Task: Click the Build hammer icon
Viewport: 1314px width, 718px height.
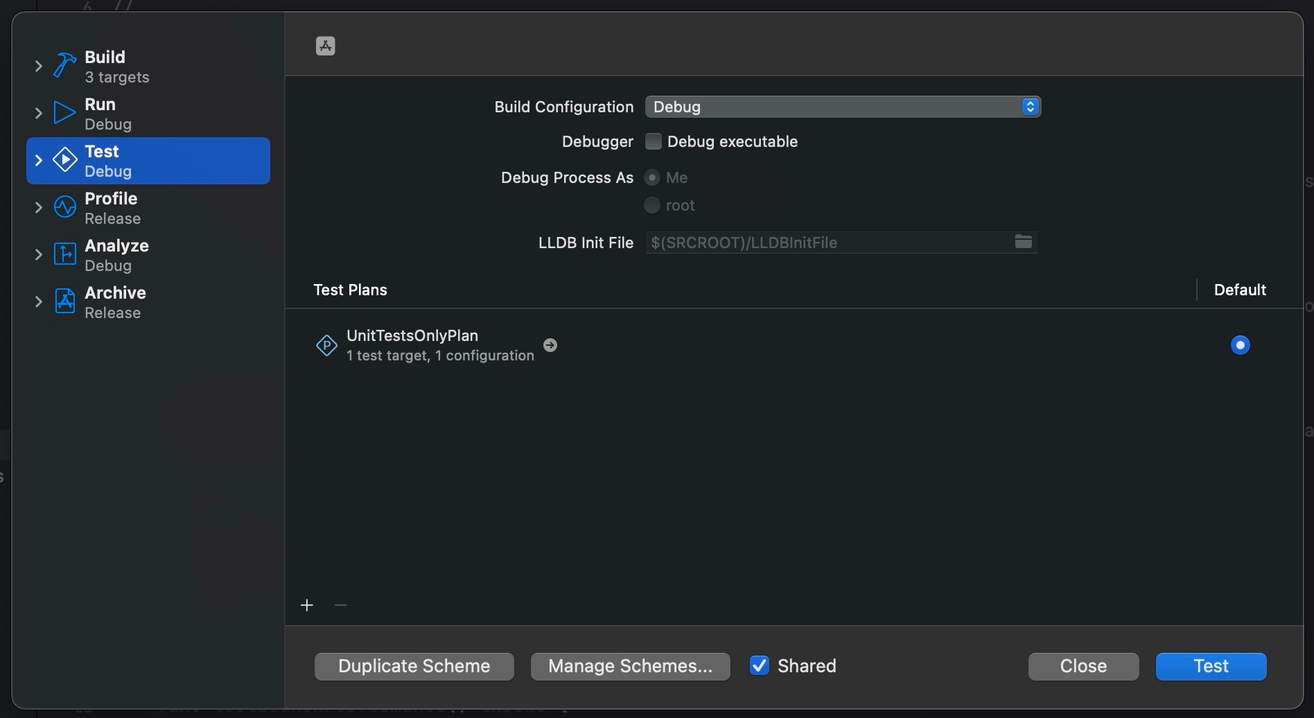Action: point(64,66)
